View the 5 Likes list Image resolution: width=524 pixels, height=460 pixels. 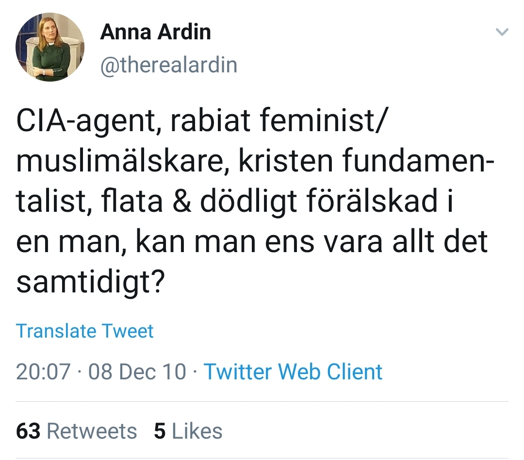click(x=188, y=431)
